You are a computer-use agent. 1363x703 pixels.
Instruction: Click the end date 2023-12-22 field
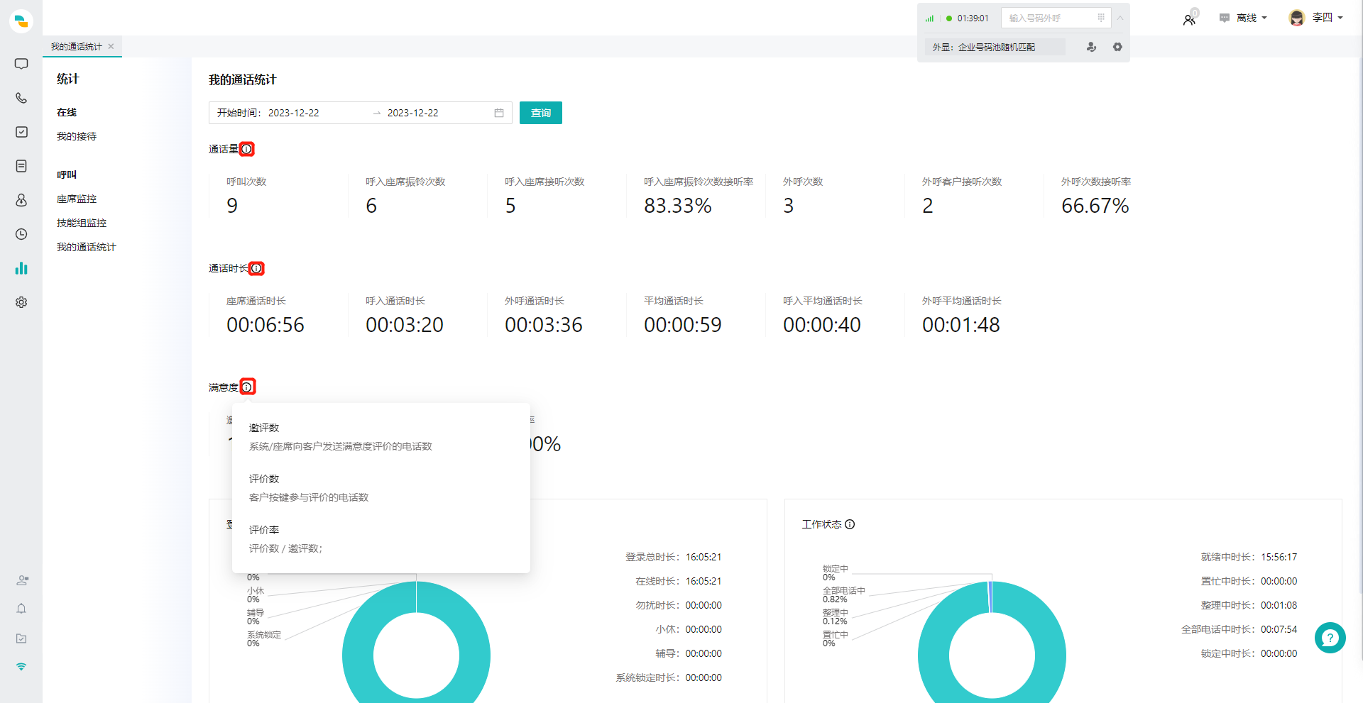coord(413,113)
